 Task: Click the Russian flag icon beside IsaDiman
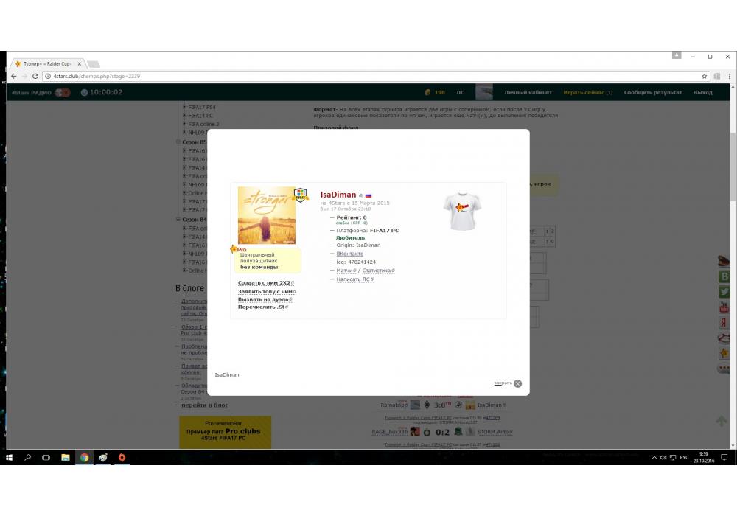[368, 195]
